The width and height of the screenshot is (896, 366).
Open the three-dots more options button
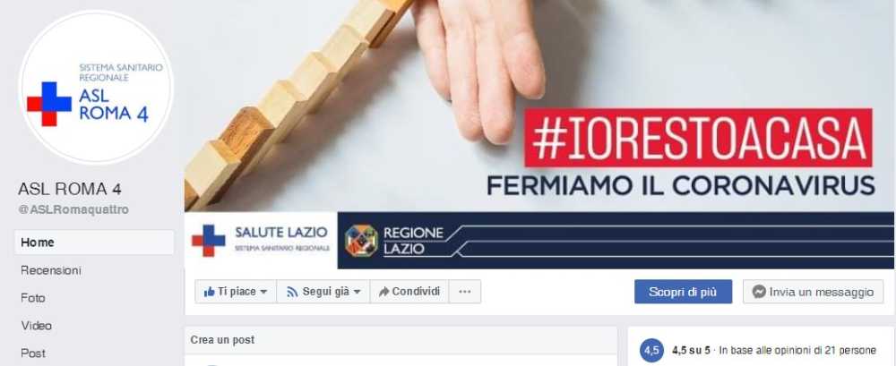pos(464,292)
